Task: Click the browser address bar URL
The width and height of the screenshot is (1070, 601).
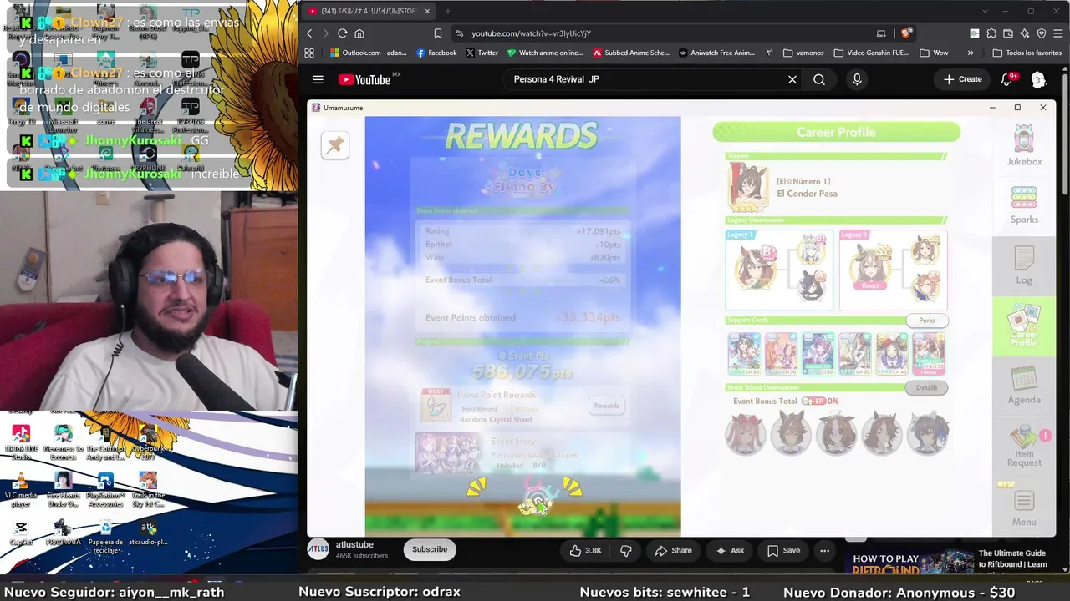Action: tap(531, 33)
